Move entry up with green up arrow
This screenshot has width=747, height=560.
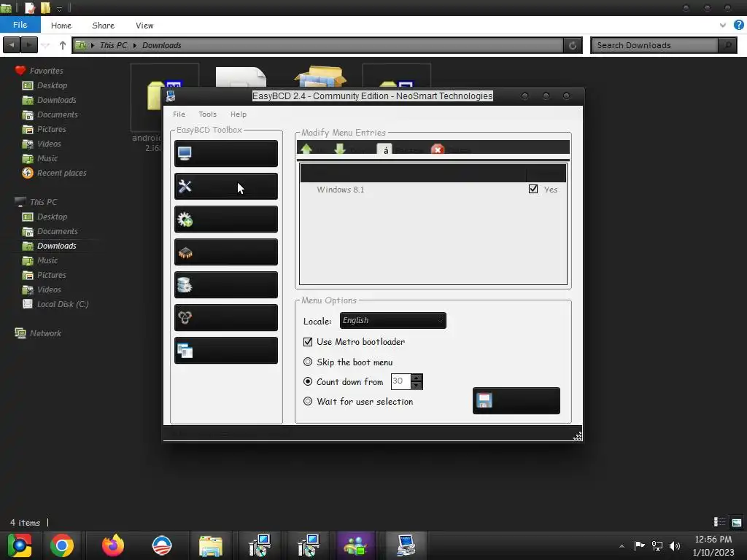tap(306, 149)
